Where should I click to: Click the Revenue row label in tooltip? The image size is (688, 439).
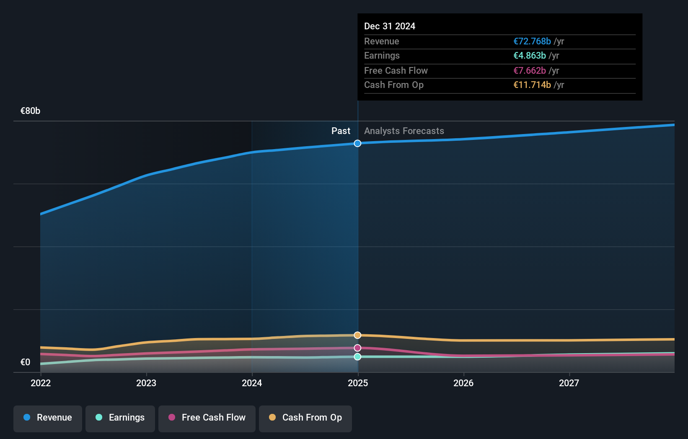381,41
